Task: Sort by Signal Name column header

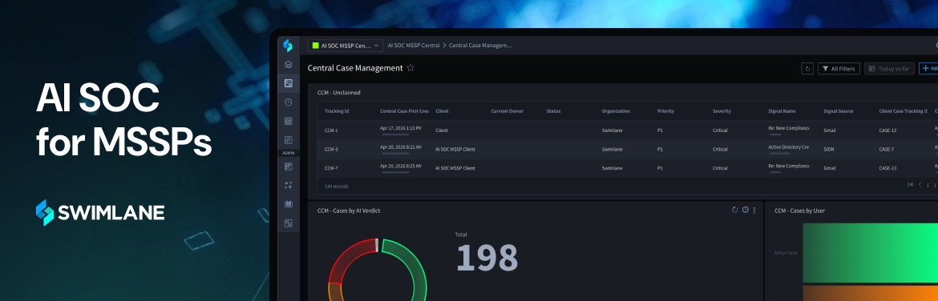Action: coord(782,111)
